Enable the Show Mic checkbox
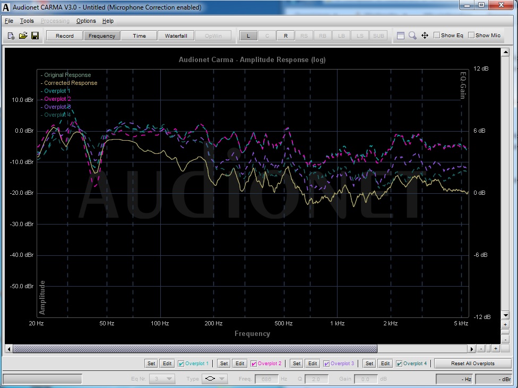 pos(471,36)
